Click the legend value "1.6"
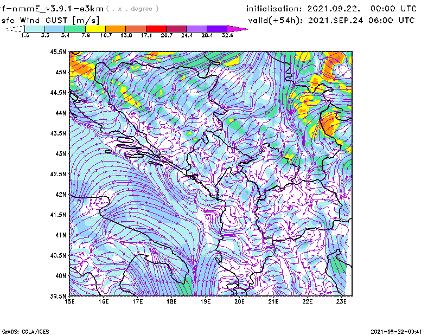 pyautogui.click(x=25, y=35)
